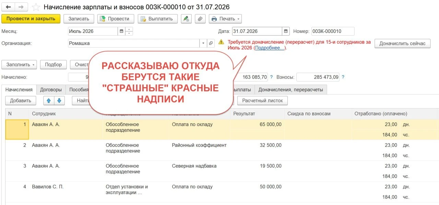Click the Провести button
The height and width of the screenshot is (205, 439).
tap(116, 19)
